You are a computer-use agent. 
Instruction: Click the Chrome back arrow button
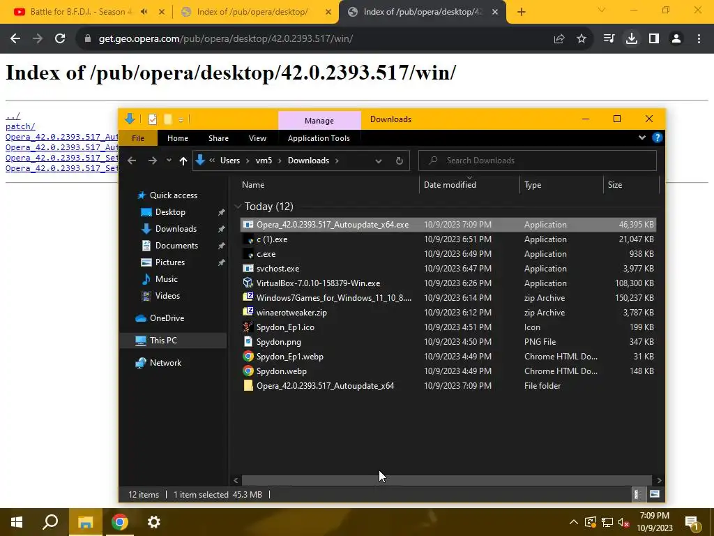pos(15,39)
